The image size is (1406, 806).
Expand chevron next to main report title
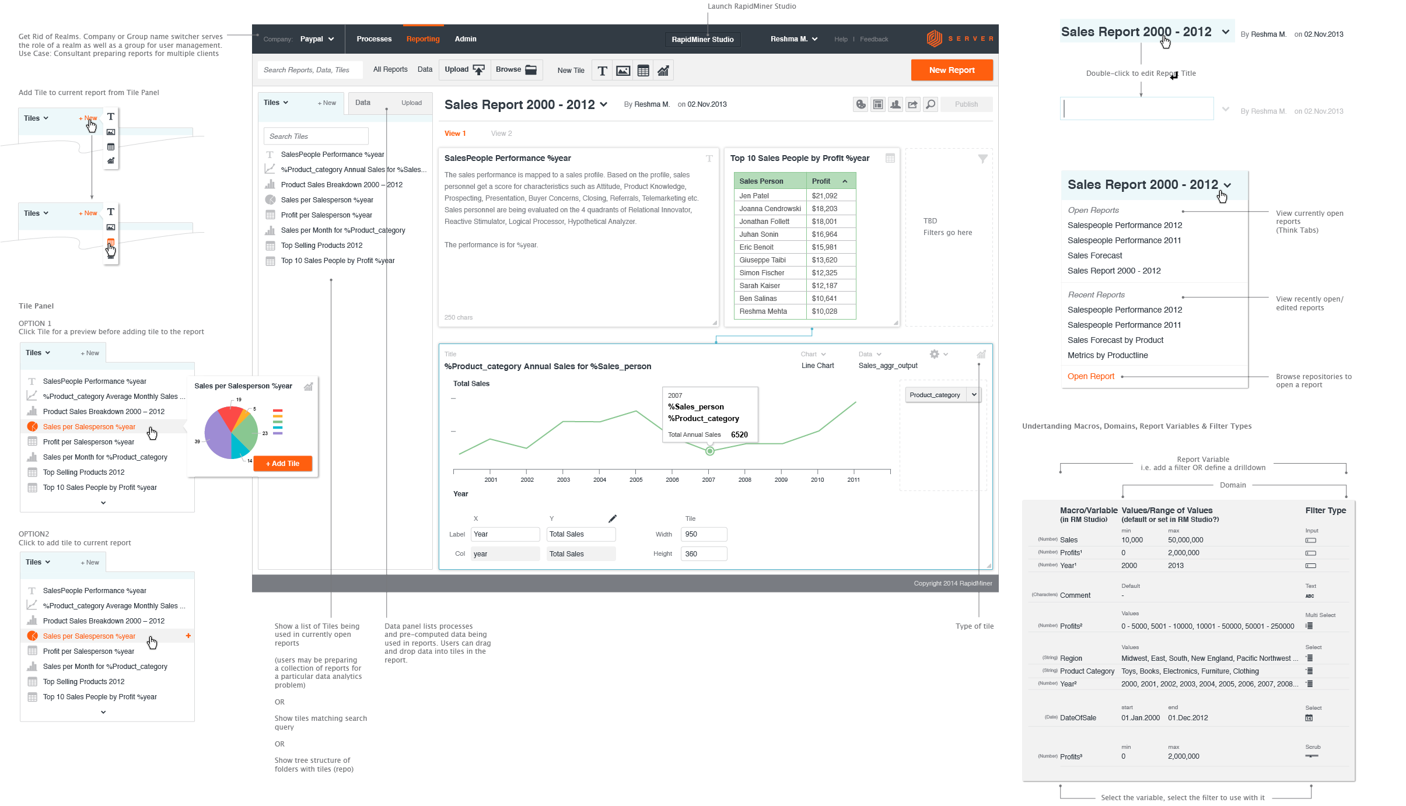point(604,104)
